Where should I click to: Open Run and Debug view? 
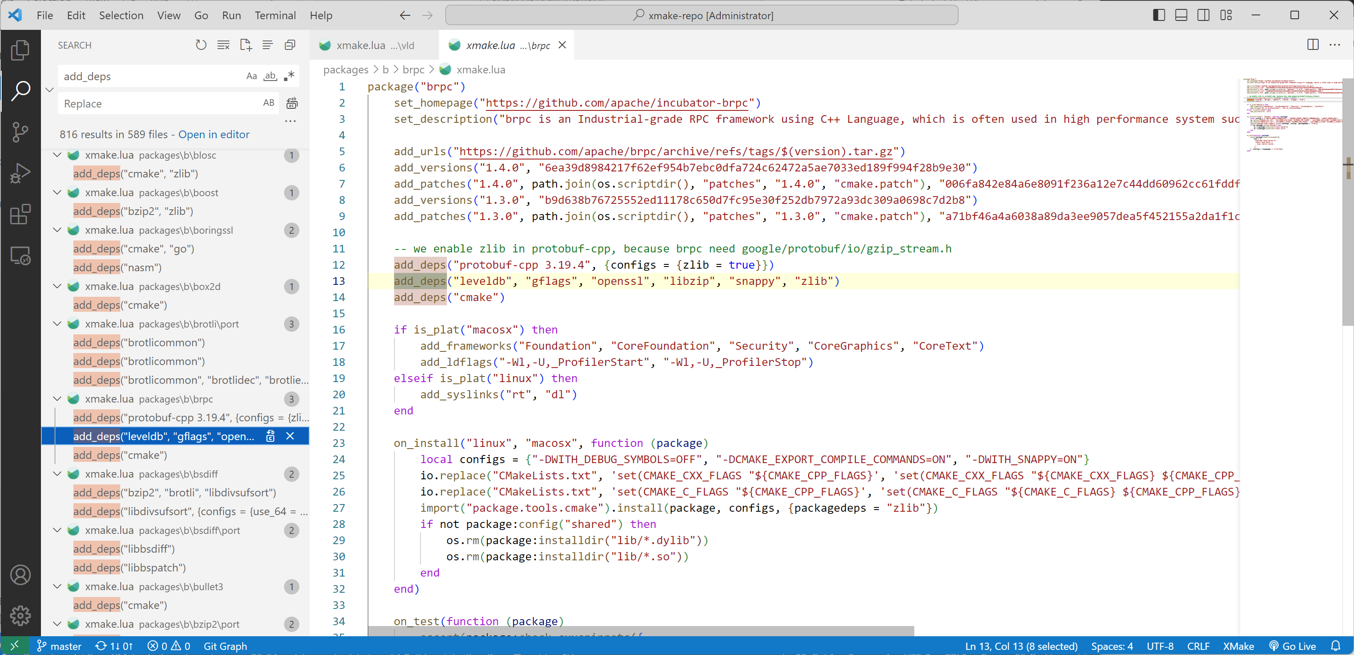(x=20, y=173)
